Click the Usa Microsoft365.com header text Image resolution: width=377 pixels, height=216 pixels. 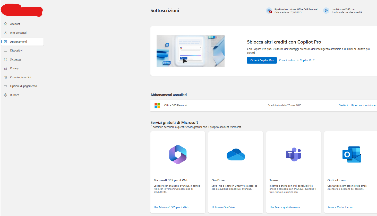(343, 9)
